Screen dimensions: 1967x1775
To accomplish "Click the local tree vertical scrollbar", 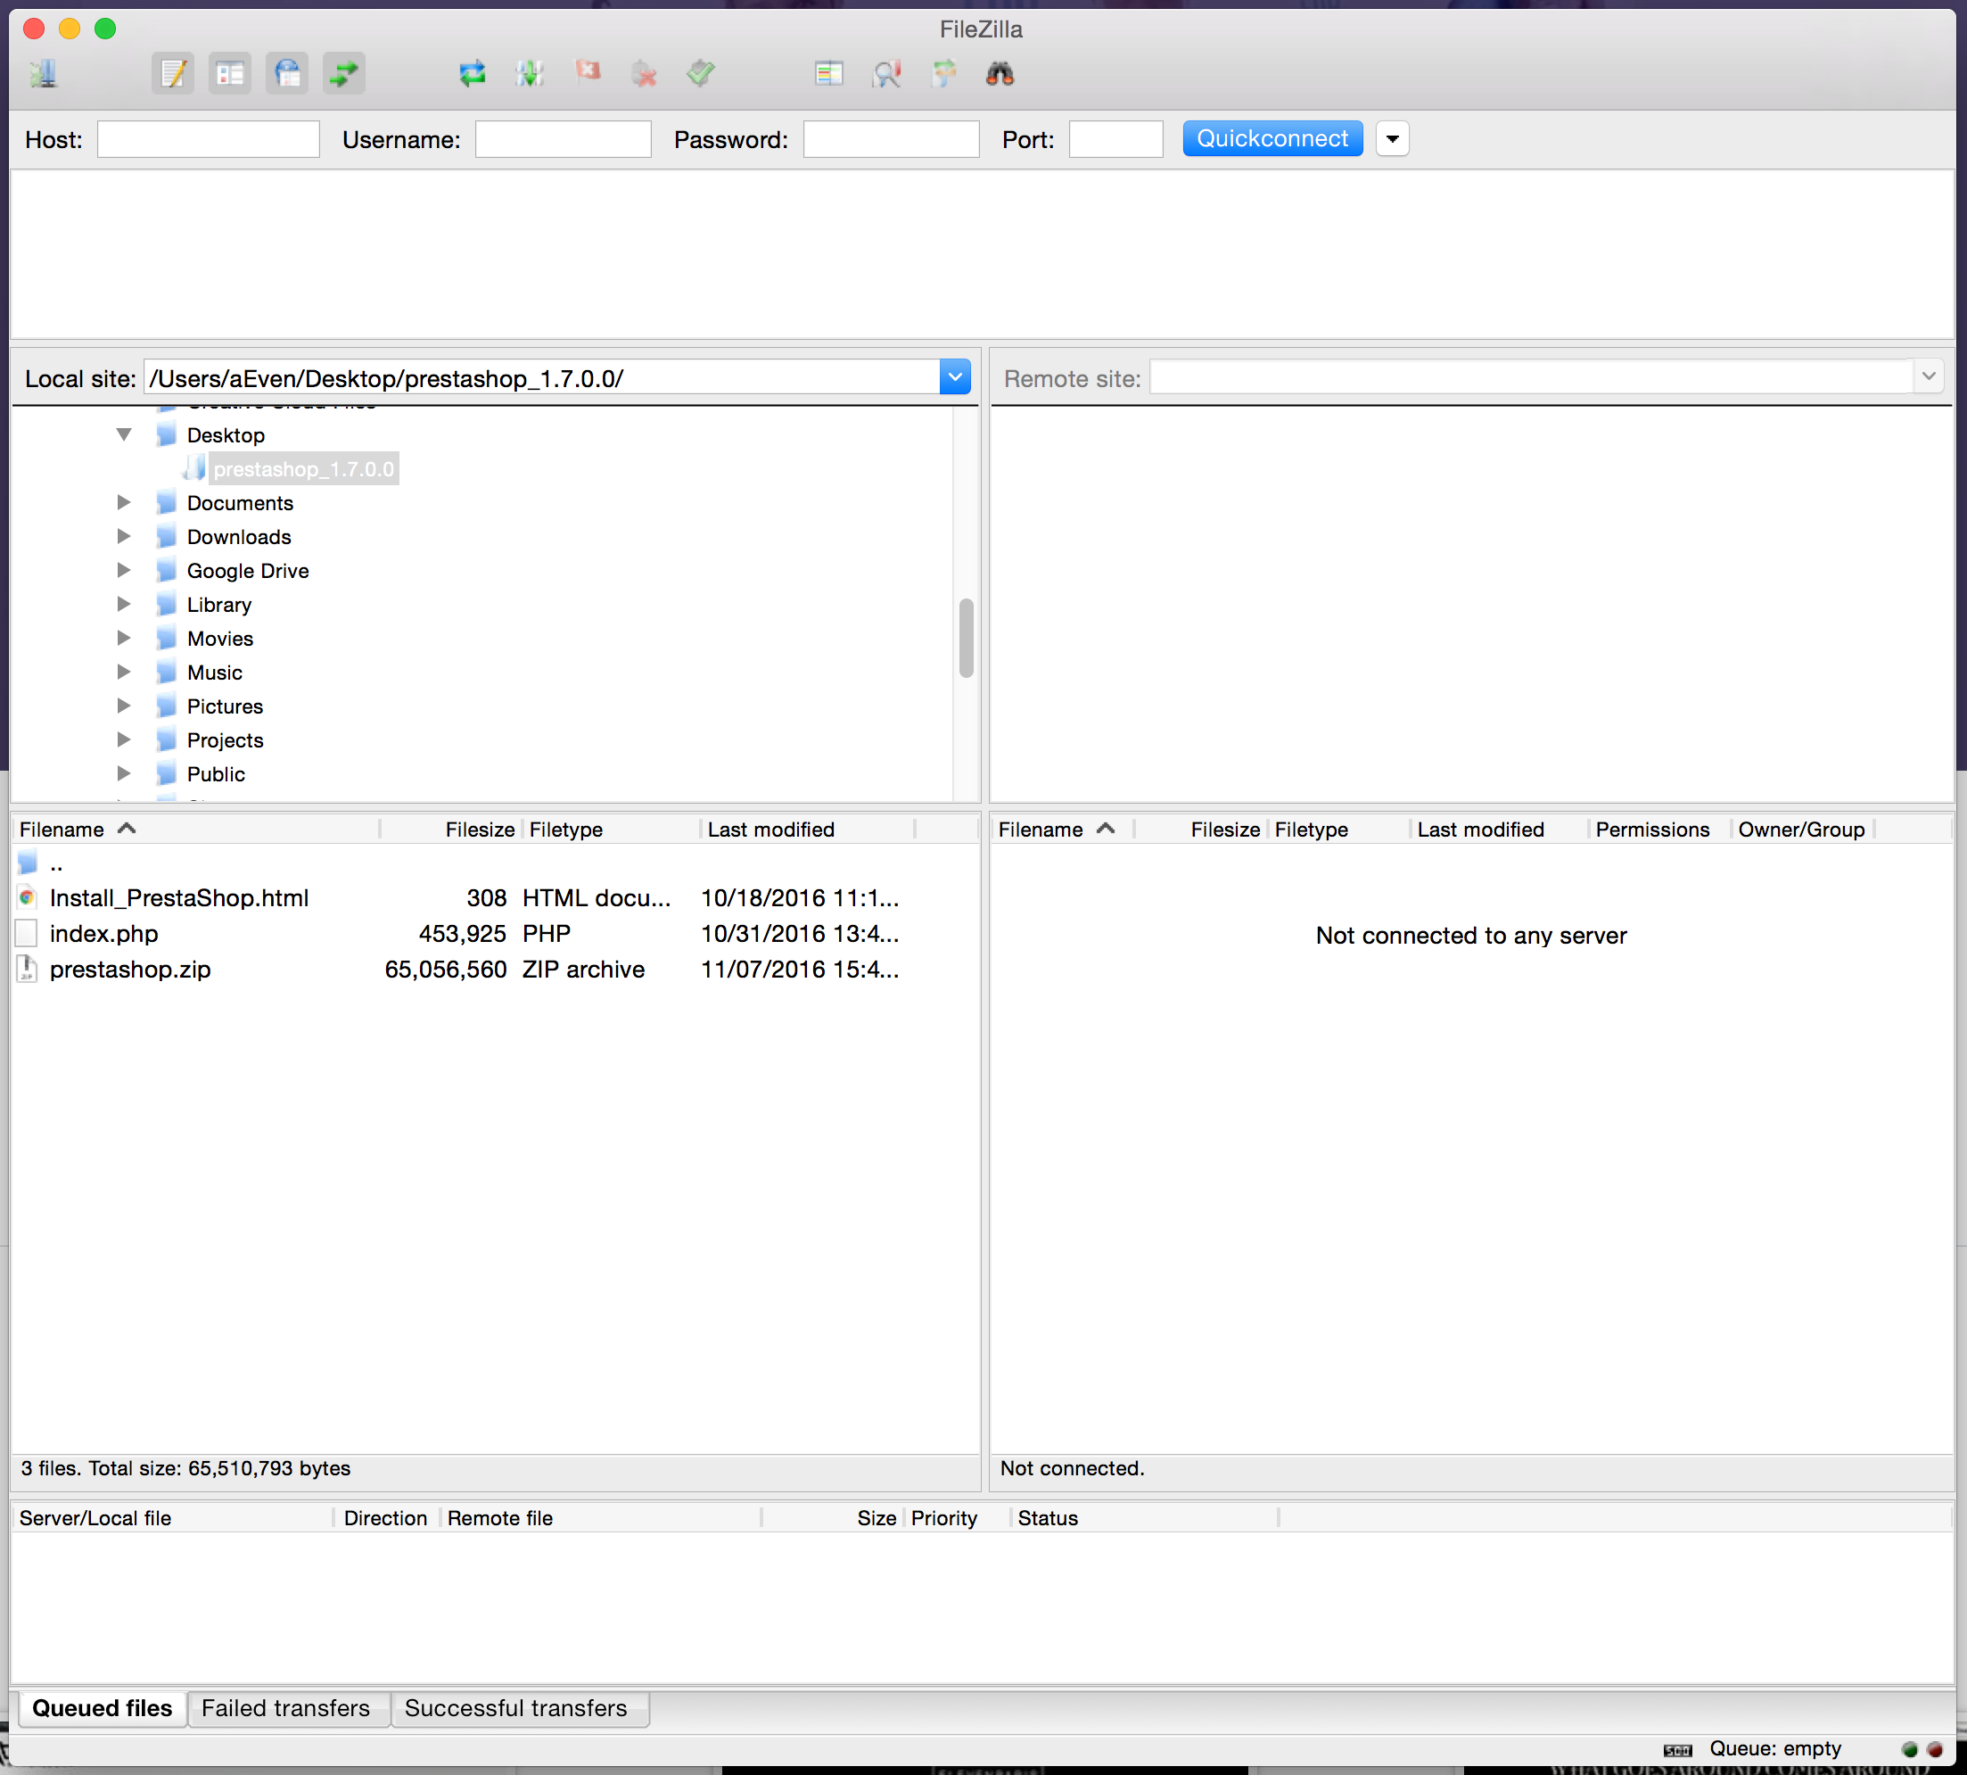I will click(x=966, y=637).
